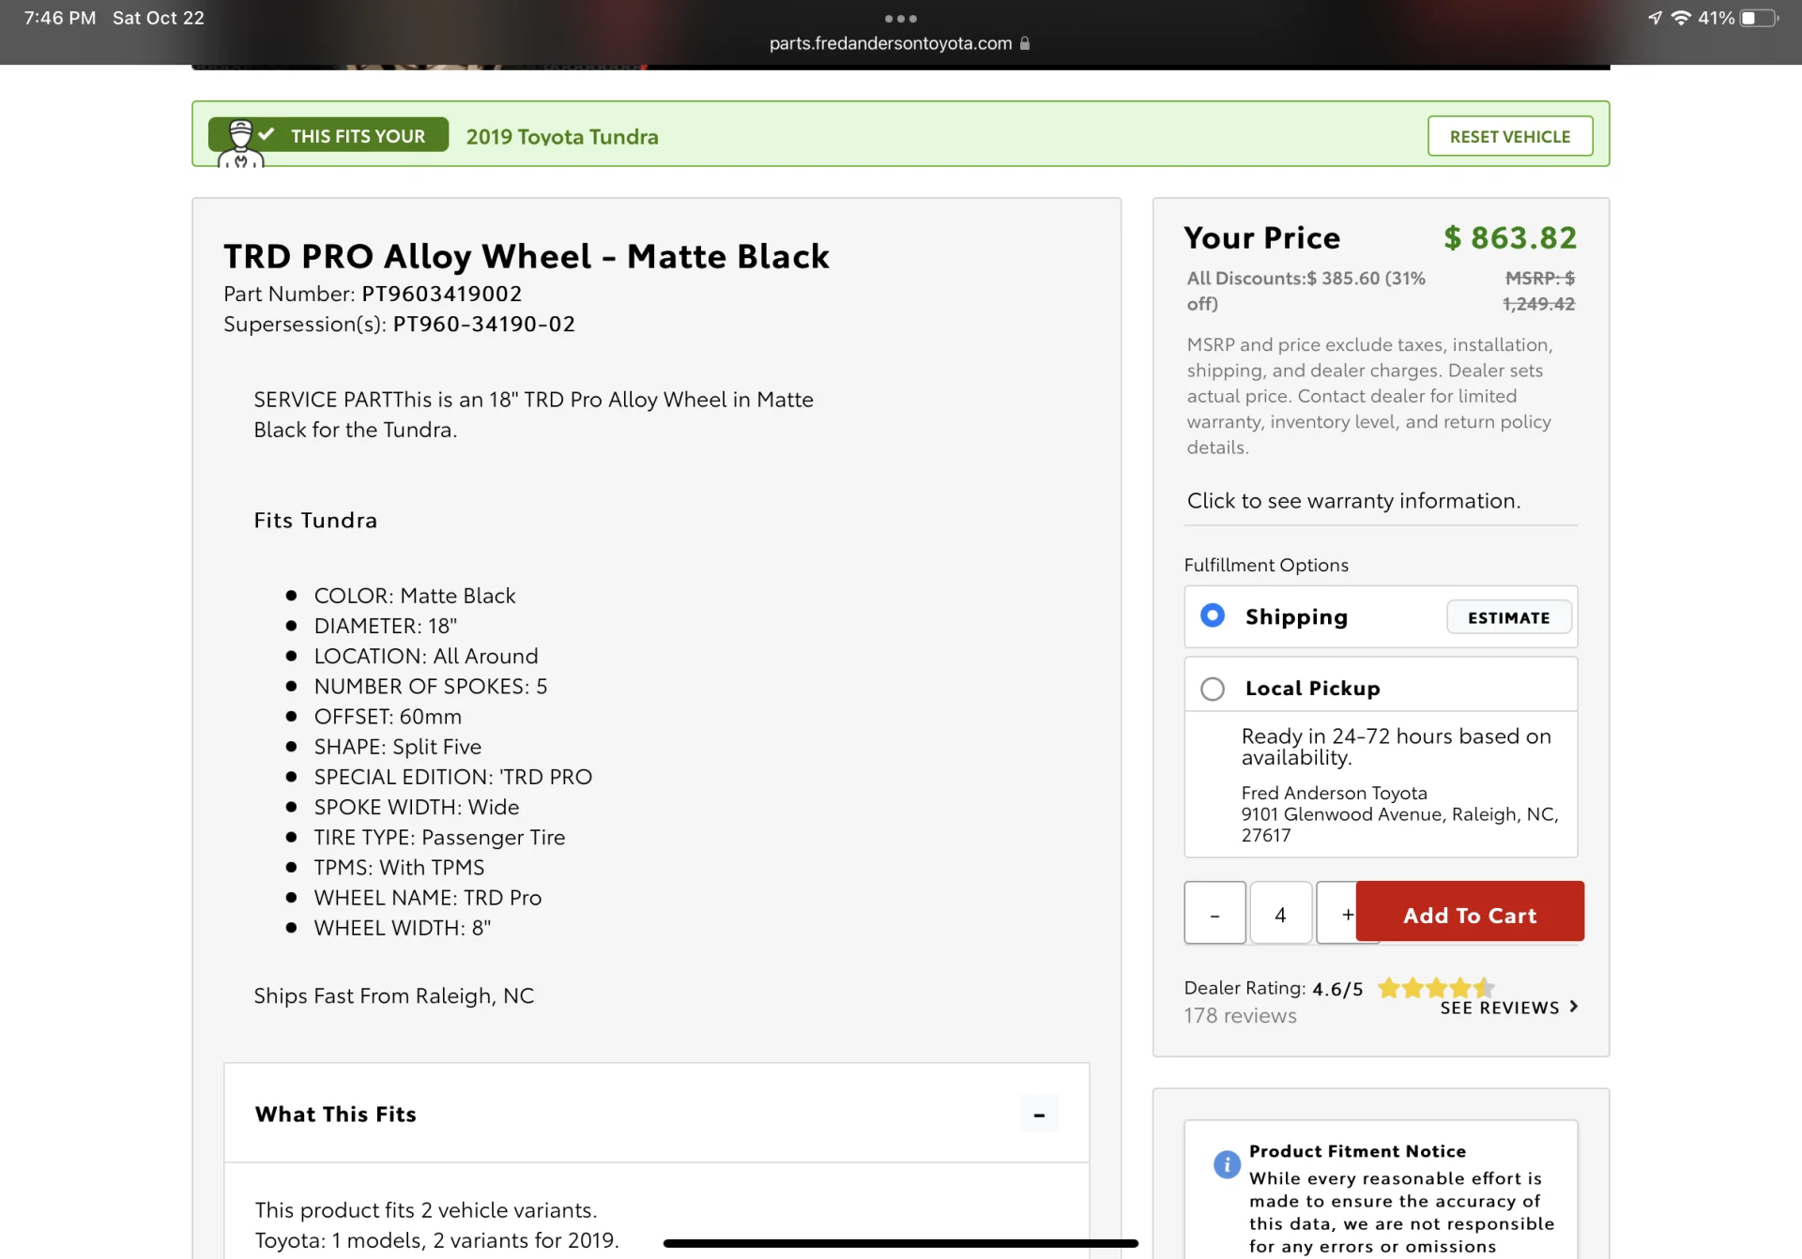
Task: Tap the battery indicator icon
Action: click(1759, 18)
